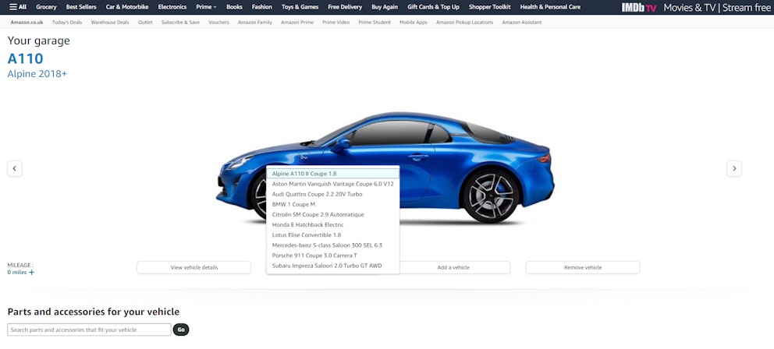774x349 pixels.
Task: Click the IMDb TV banner logo
Action: pos(638,8)
